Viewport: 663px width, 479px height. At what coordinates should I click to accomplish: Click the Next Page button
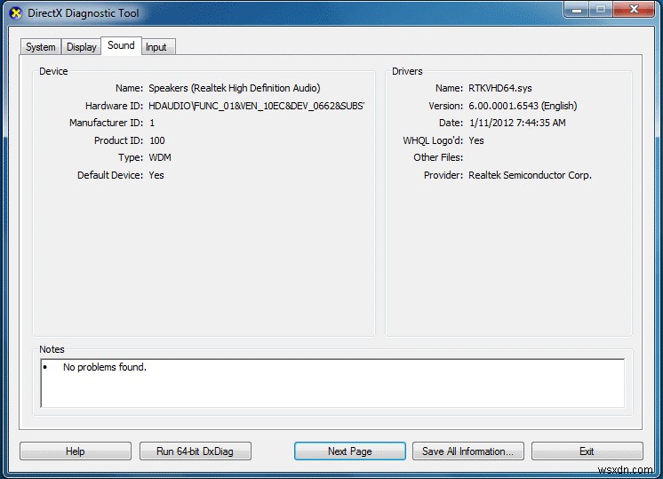click(349, 451)
